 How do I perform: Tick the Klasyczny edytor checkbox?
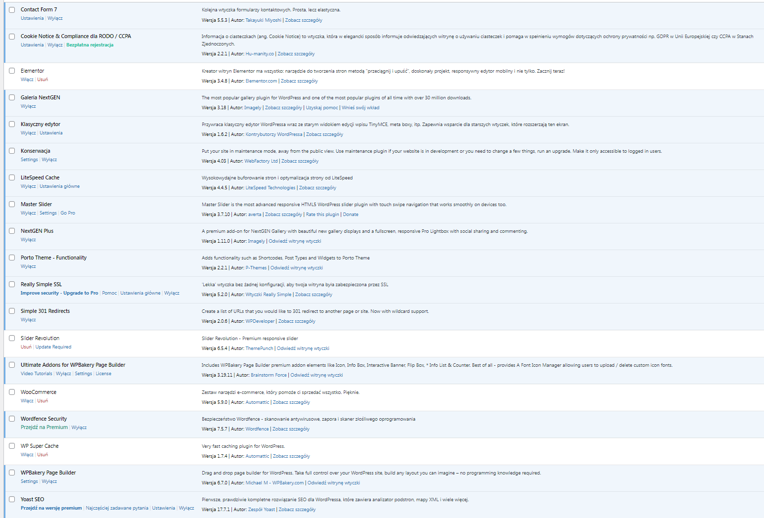pos(12,124)
